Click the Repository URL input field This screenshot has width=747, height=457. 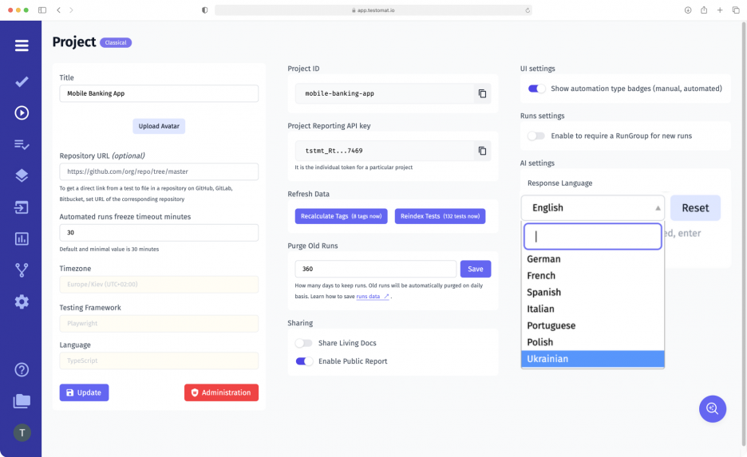coord(159,171)
